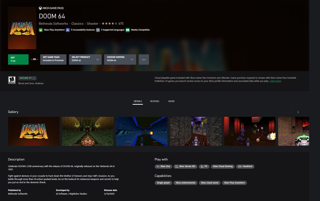This screenshot has height=201, width=320.
Task: Click the Xbox Play Anywhere capability chip
Action: point(234,183)
